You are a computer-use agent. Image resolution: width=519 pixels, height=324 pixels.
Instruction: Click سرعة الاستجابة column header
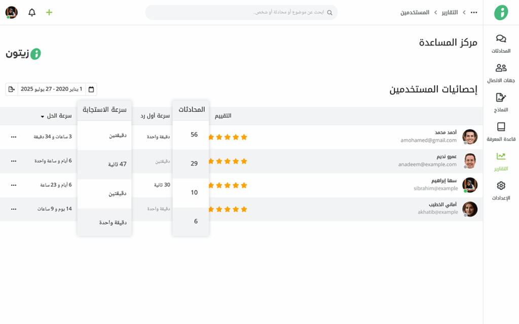tap(104, 109)
